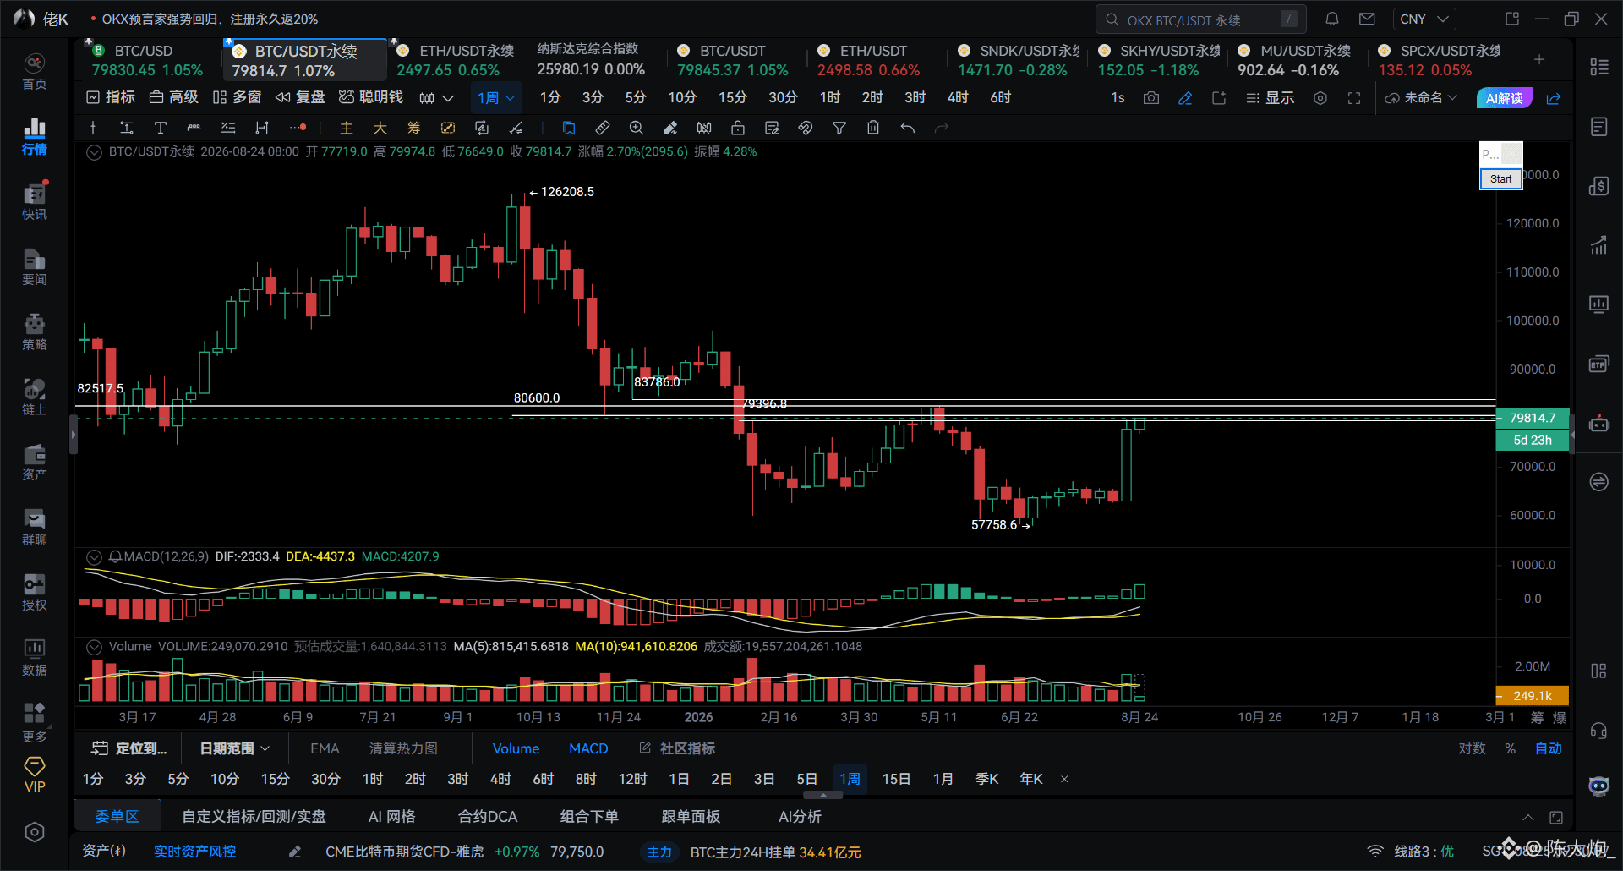Open the robot icon in right sidebar
The height and width of the screenshot is (871, 1623).
coord(1598,423)
